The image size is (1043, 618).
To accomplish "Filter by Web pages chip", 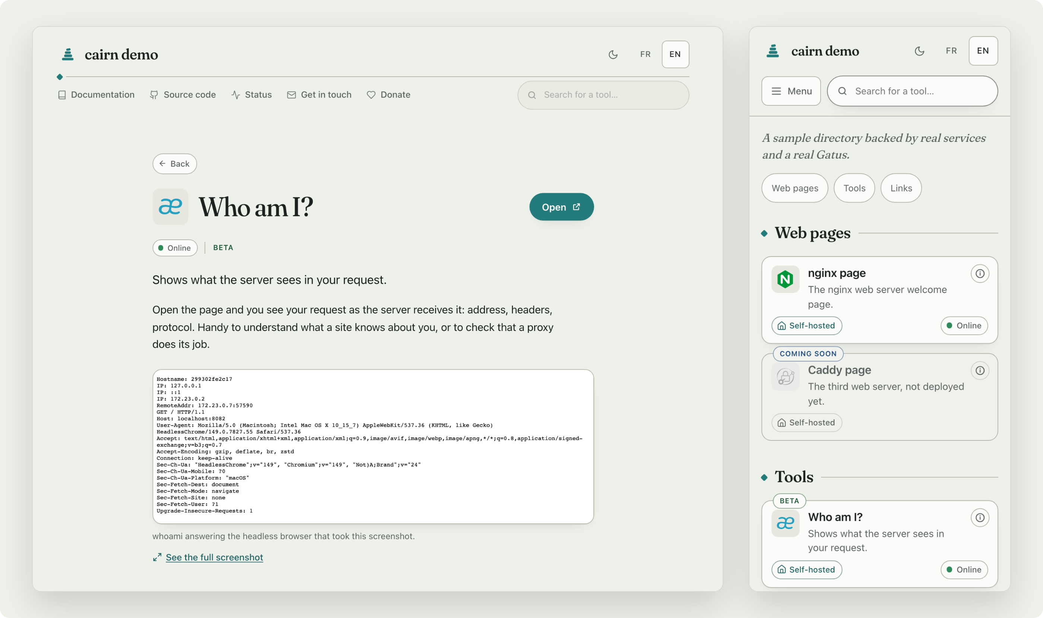I will tap(795, 188).
